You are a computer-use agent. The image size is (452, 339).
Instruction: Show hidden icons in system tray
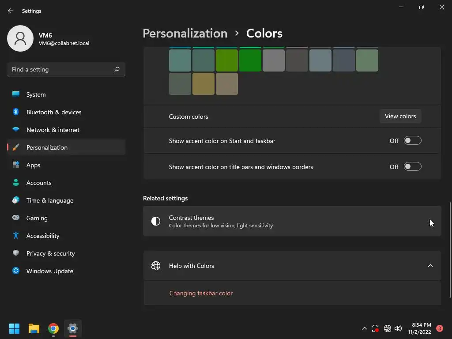pyautogui.click(x=364, y=328)
